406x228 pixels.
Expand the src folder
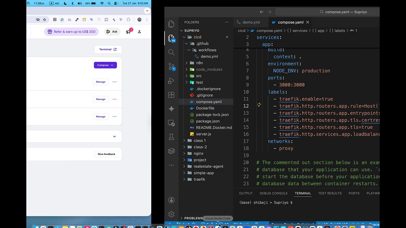[206, 76]
